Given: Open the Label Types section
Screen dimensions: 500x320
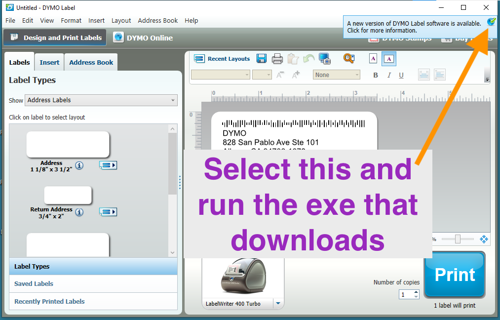Looking at the screenshot, I should coord(93,266).
